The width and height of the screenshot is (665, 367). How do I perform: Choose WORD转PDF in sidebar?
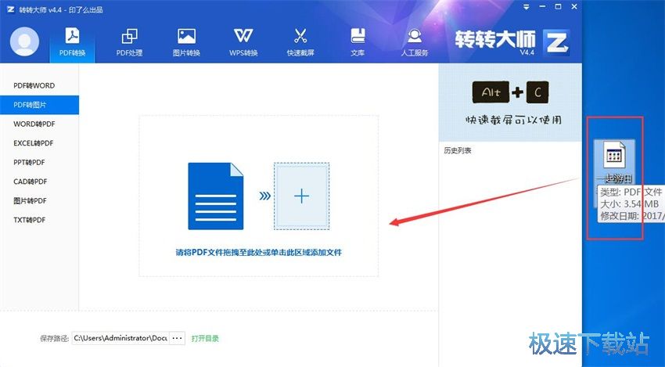39,124
